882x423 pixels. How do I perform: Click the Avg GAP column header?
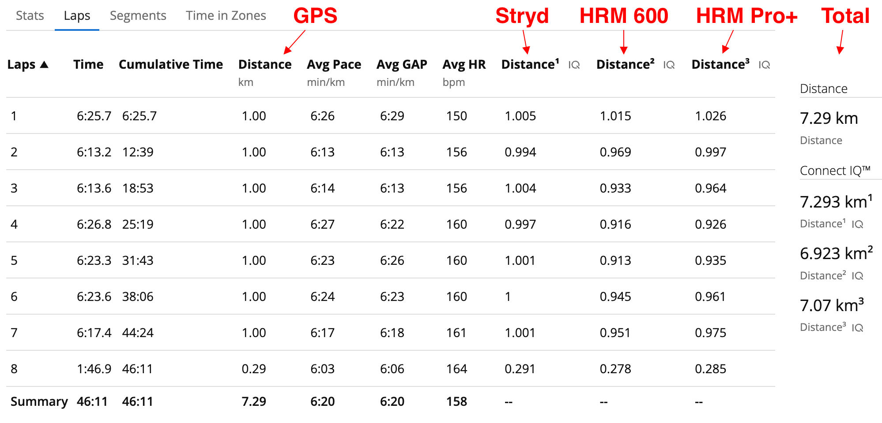click(x=402, y=64)
